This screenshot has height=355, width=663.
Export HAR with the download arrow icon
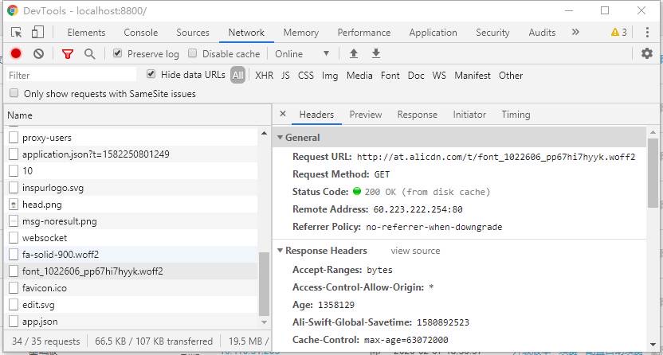[376, 53]
